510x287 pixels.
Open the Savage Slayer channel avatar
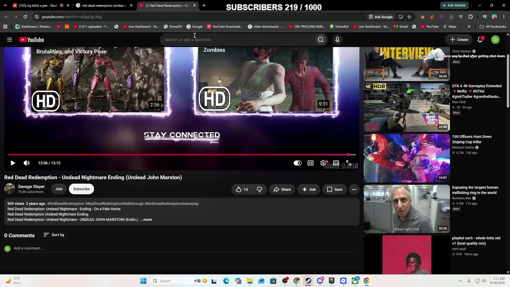coord(10,189)
